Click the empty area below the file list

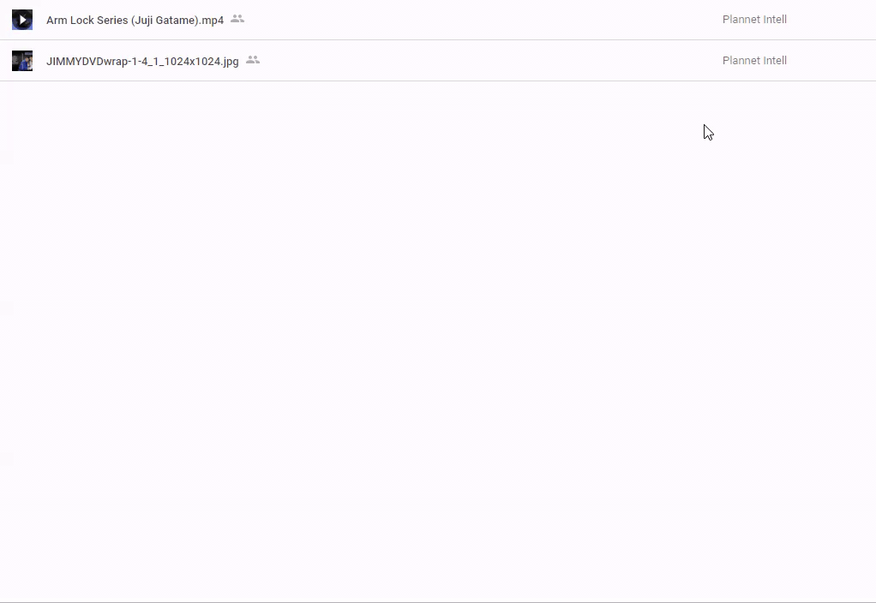[x=429, y=343]
